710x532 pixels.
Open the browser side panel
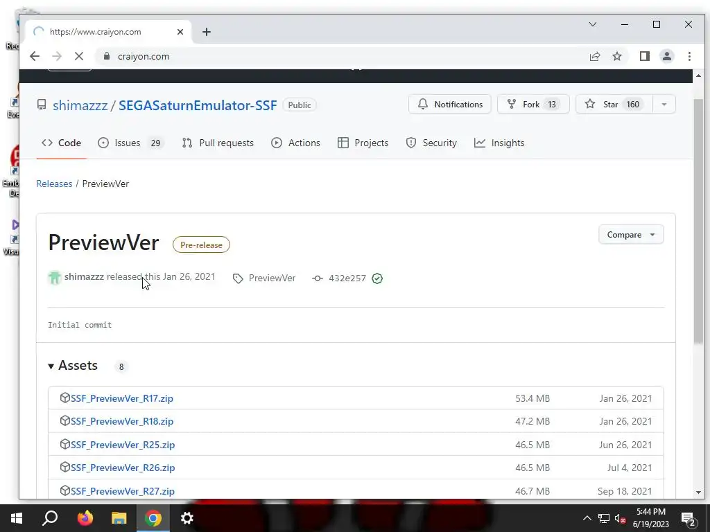tap(644, 56)
